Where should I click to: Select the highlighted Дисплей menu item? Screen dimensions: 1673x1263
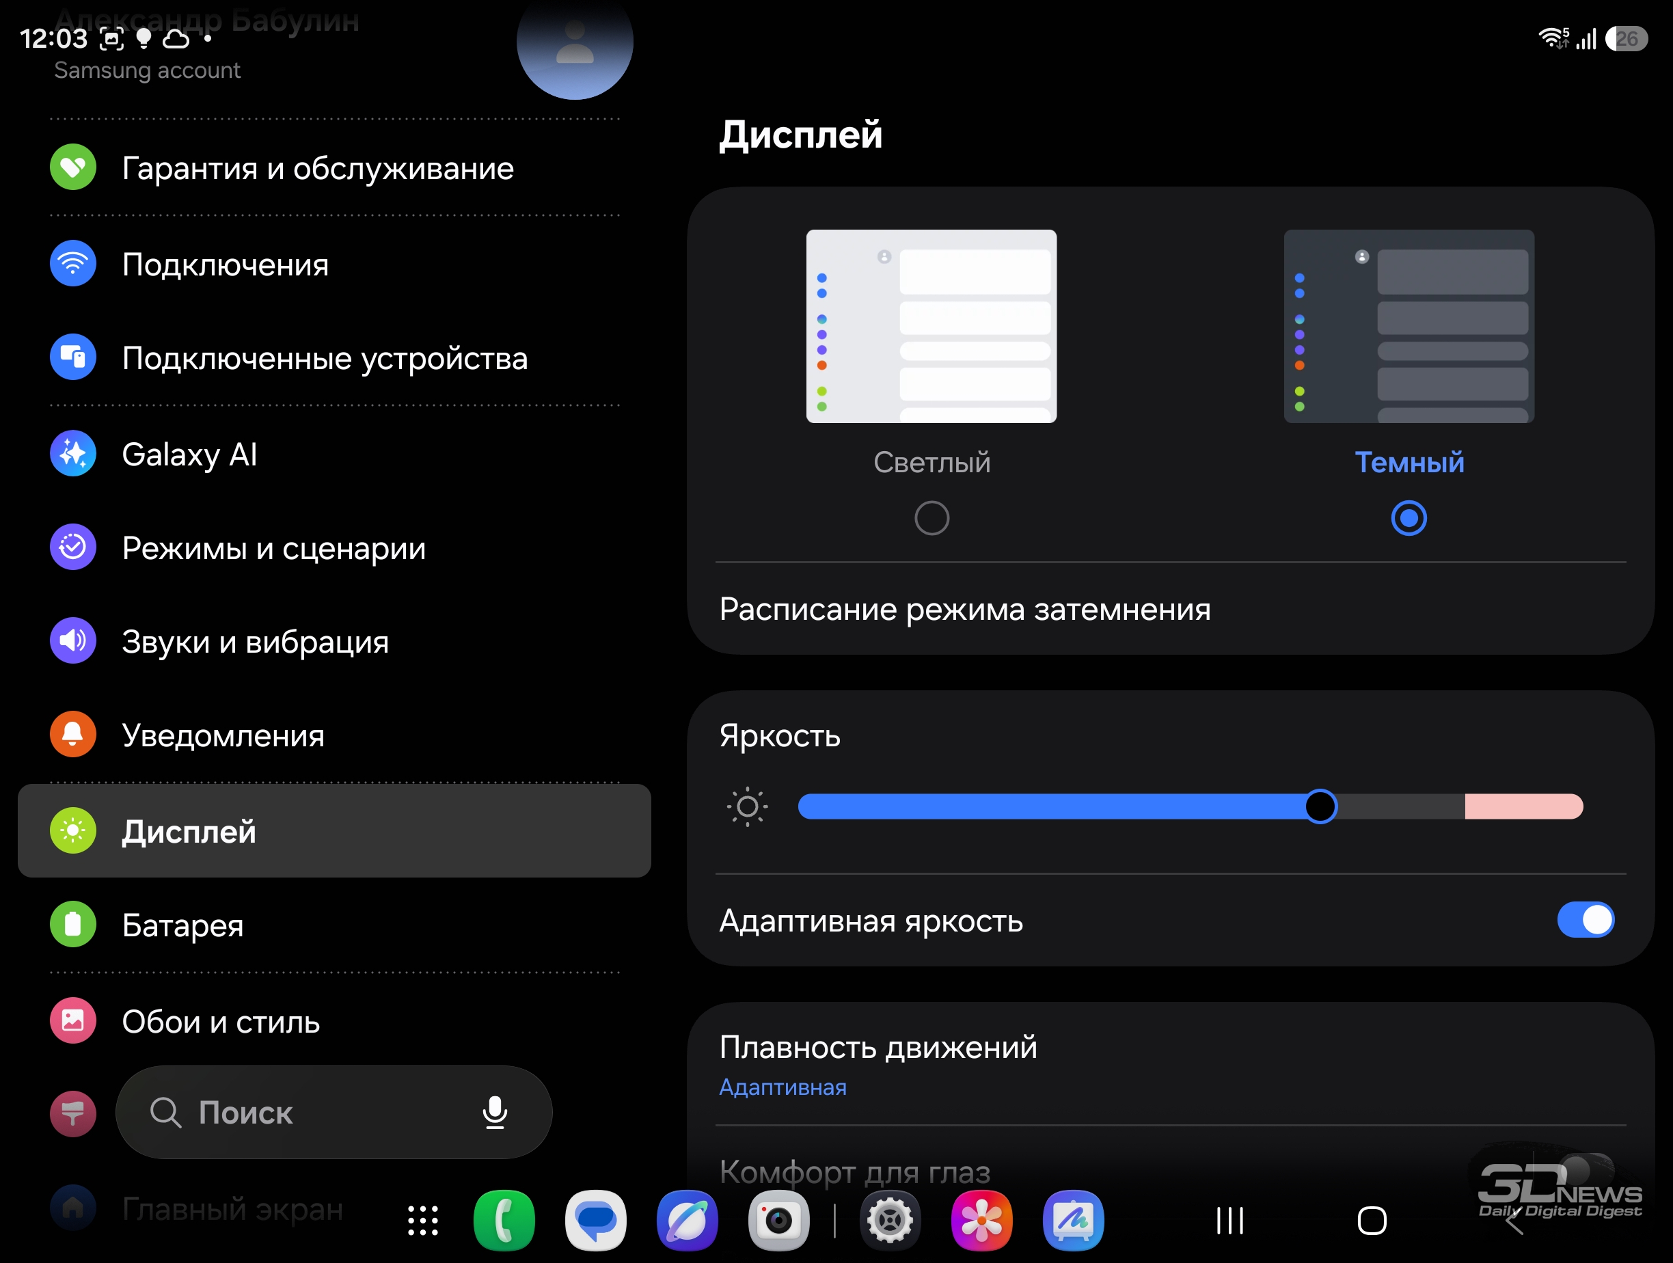point(334,830)
